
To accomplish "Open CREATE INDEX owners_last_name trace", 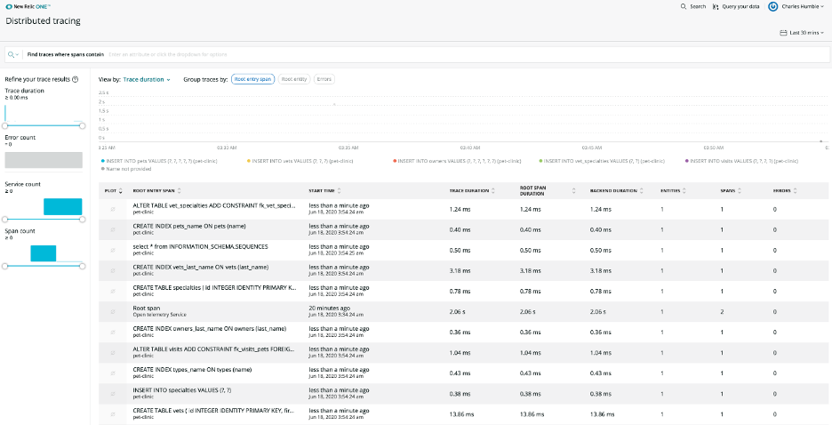I will [x=210, y=328].
